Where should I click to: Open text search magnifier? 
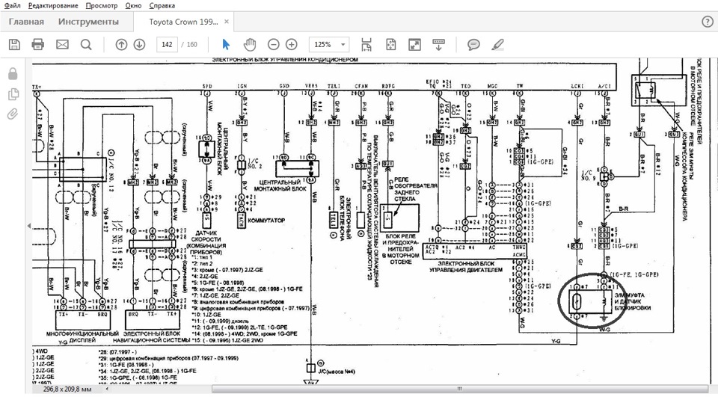(x=86, y=44)
